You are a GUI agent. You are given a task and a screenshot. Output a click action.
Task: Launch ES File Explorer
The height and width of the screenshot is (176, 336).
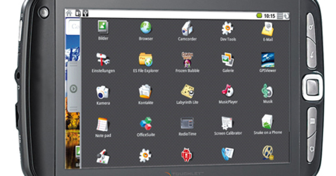(x=146, y=59)
